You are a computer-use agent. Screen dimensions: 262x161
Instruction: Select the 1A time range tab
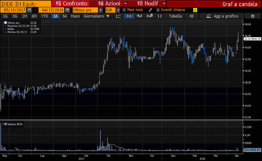(55, 16)
